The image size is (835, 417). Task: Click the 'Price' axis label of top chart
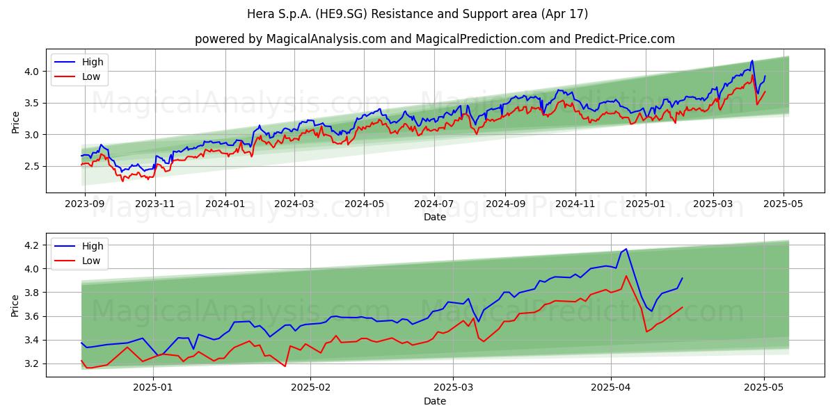point(15,120)
